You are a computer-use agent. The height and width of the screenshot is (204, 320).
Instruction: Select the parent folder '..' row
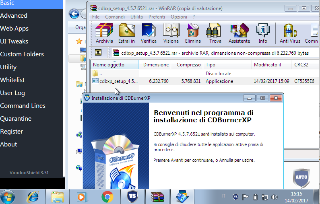click(x=204, y=74)
